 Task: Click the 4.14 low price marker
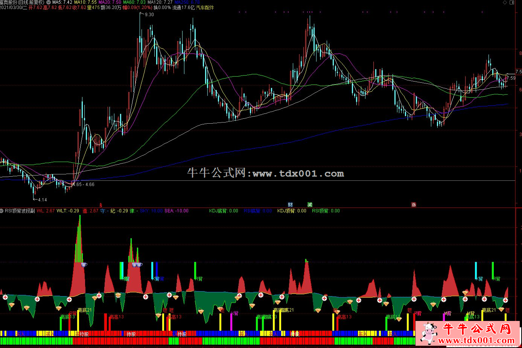[x=42, y=200]
